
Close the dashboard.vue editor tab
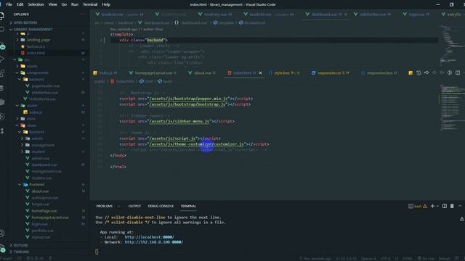pyautogui.click(x=346, y=14)
